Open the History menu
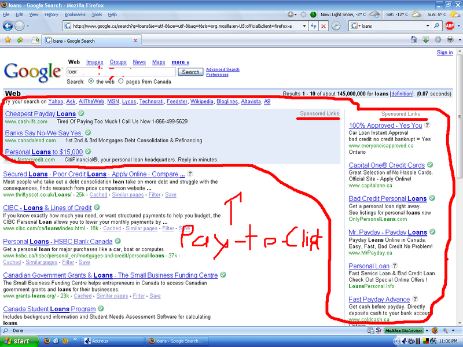The width and height of the screenshot is (463, 347). click(52, 14)
